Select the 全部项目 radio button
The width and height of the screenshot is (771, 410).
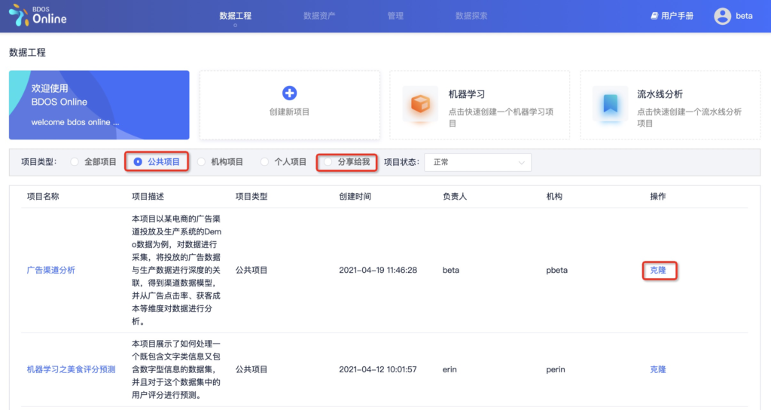(x=75, y=161)
